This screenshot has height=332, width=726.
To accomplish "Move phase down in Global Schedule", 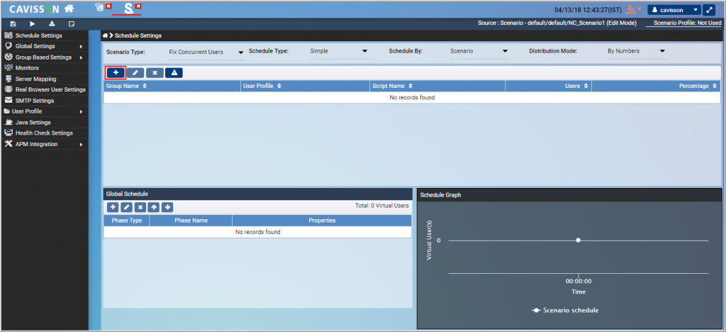I will tap(167, 207).
